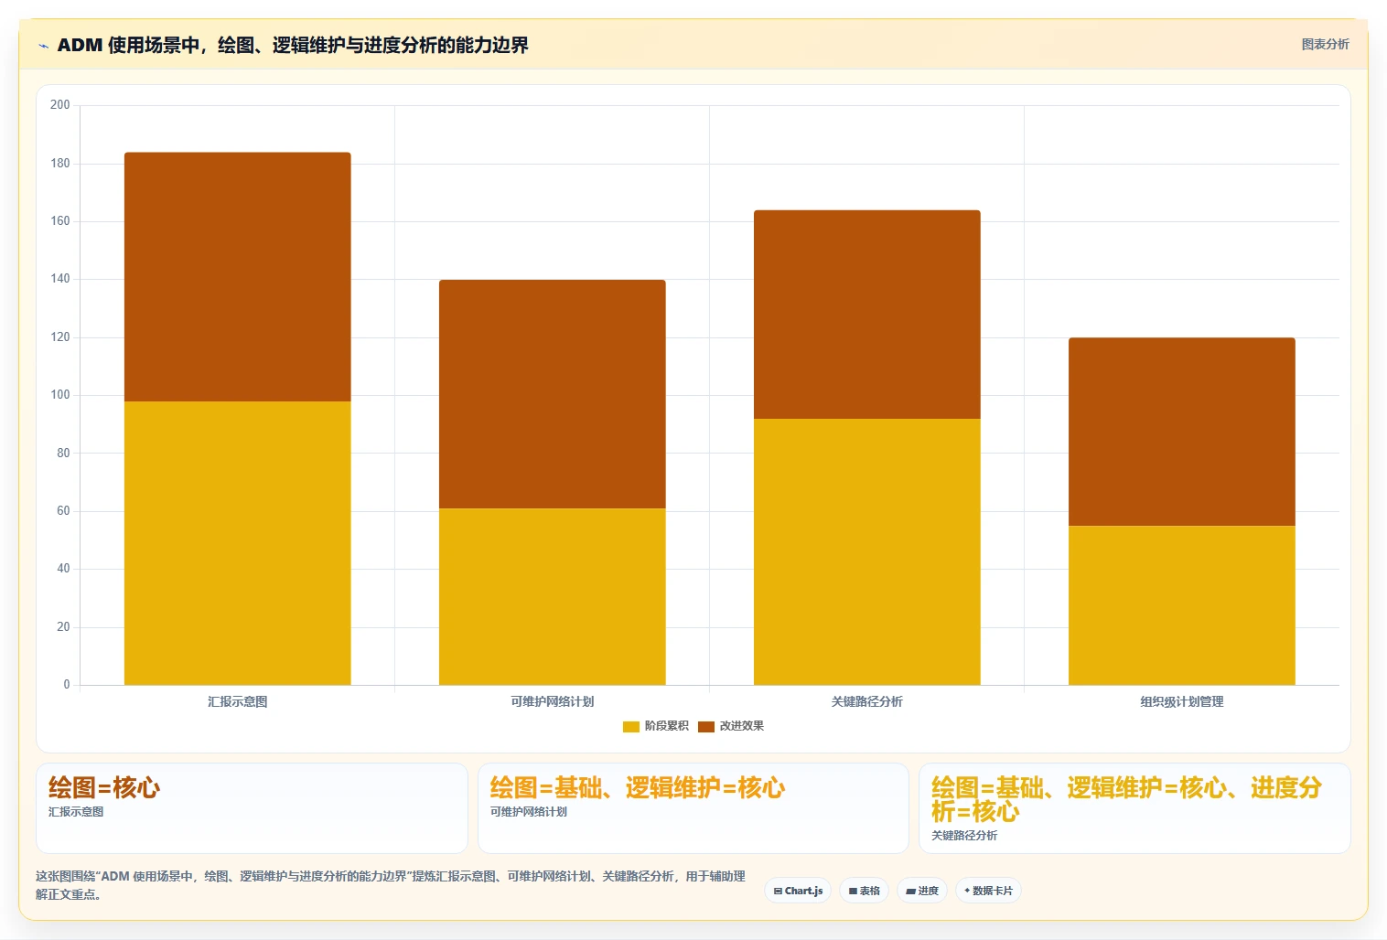1387x940 pixels.
Task: Click the chart icon beside the ADM title
Action: 43,46
